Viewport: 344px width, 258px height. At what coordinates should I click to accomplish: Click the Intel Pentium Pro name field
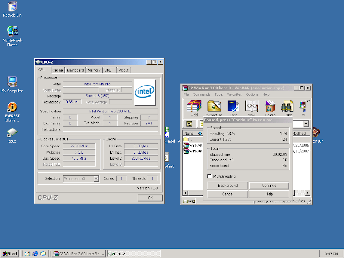97,84
